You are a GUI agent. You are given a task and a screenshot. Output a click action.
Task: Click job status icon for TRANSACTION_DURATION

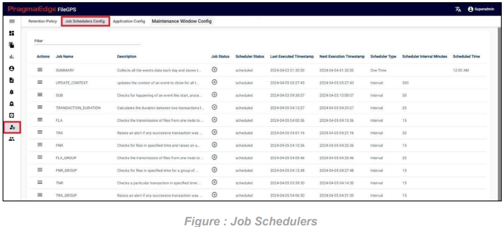pyautogui.click(x=214, y=107)
